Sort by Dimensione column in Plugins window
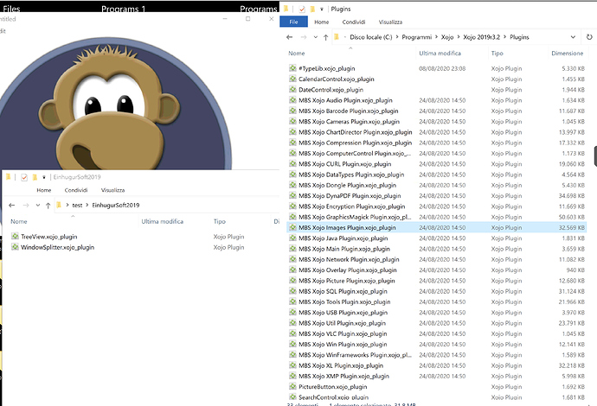 568,54
